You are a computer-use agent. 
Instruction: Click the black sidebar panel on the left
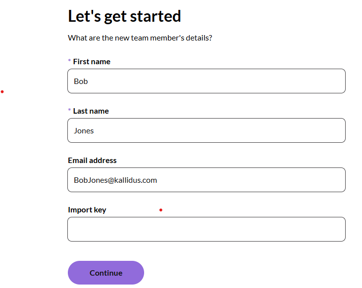pyautogui.click(x=31, y=173)
